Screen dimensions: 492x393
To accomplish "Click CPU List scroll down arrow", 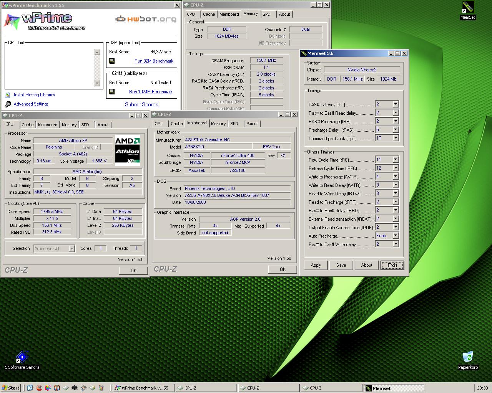I will [x=97, y=83].
